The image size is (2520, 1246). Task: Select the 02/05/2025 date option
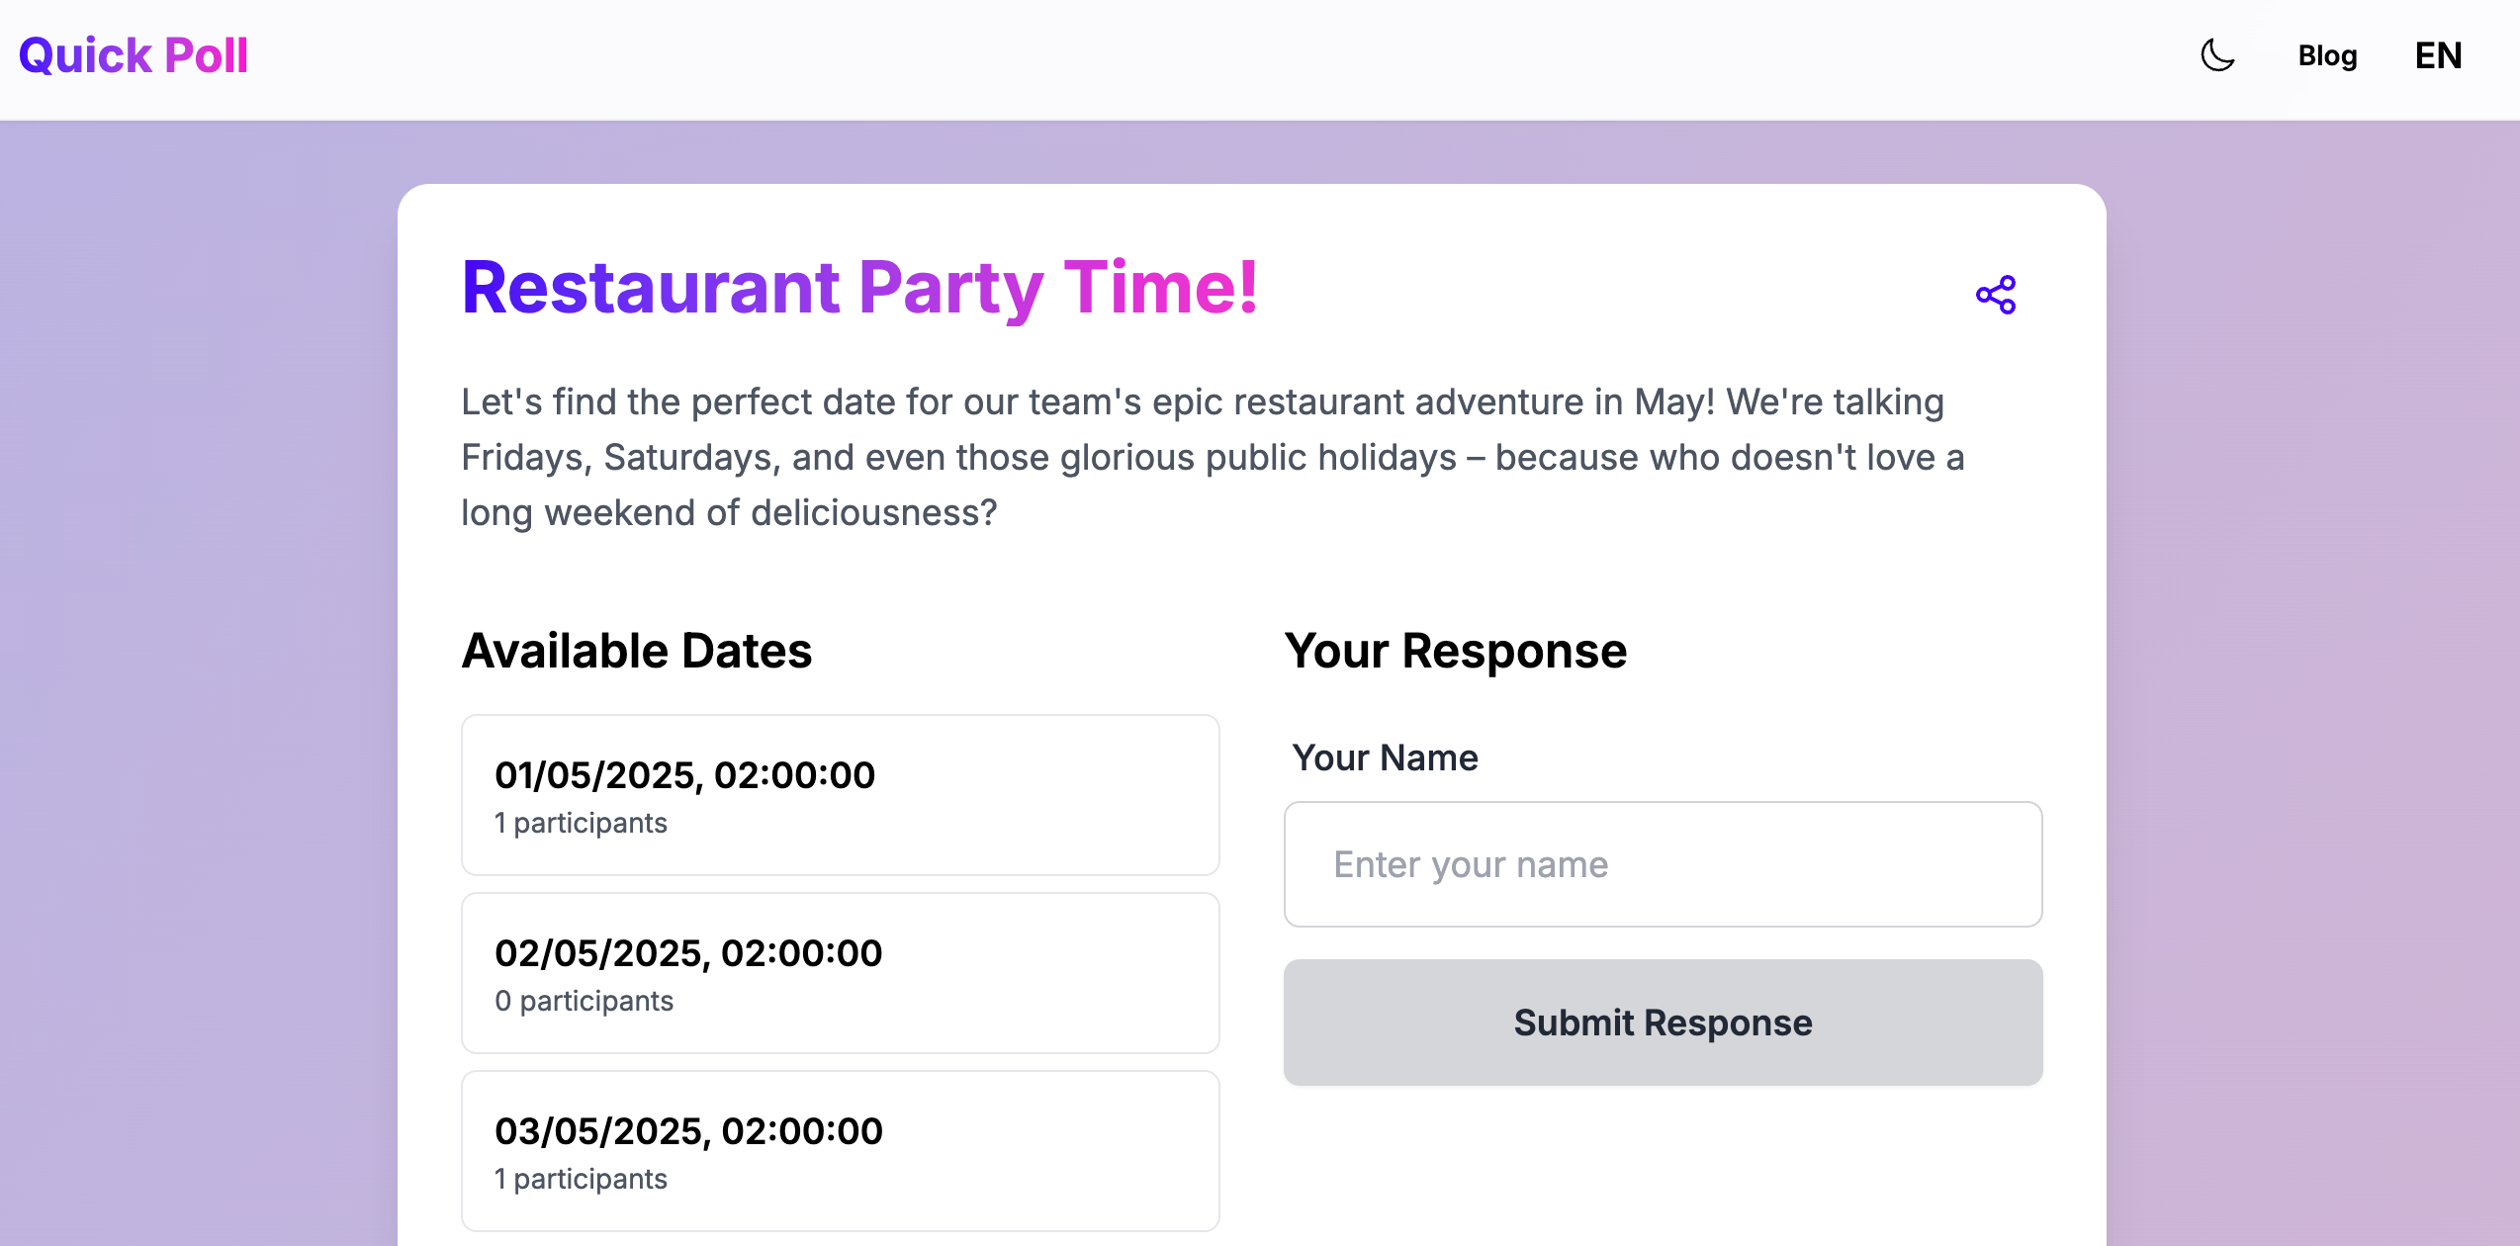click(x=840, y=972)
